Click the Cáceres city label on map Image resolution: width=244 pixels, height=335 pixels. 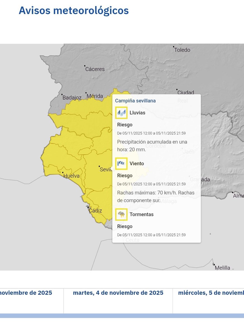point(95,69)
